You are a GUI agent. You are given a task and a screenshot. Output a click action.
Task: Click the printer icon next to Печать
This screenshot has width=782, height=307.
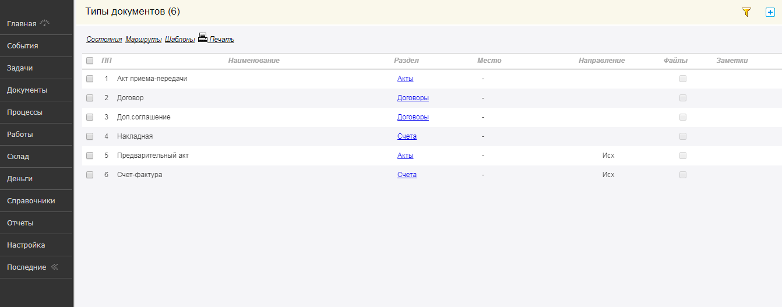pyautogui.click(x=203, y=38)
